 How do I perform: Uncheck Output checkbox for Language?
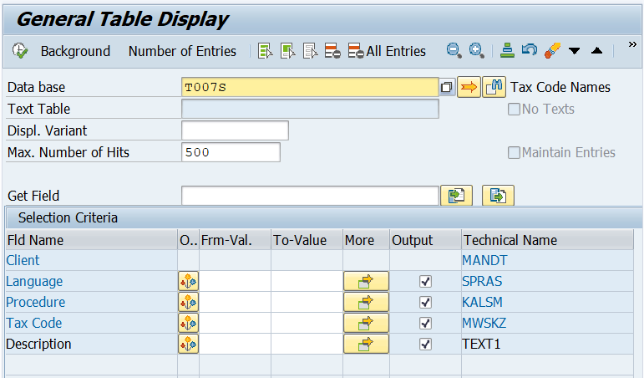[x=425, y=281]
